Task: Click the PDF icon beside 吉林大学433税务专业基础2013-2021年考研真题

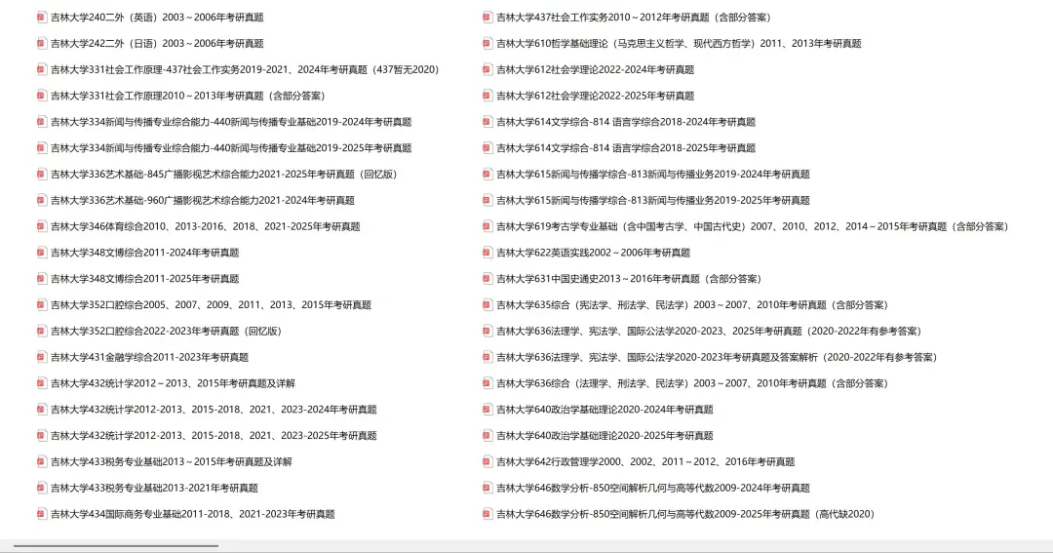Action: pos(42,489)
